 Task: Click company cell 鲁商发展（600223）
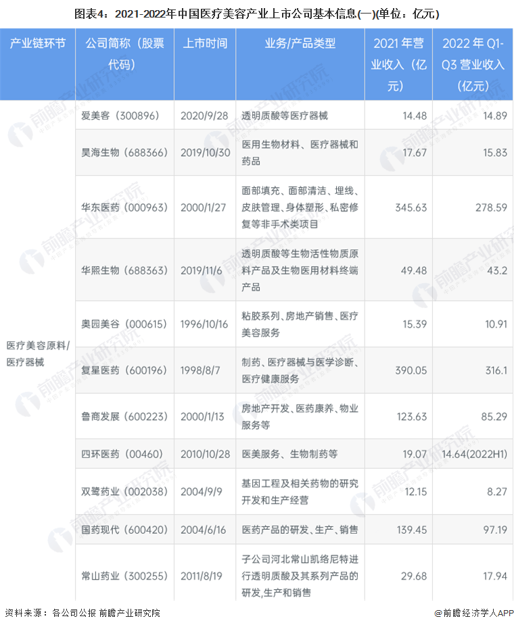click(x=124, y=417)
